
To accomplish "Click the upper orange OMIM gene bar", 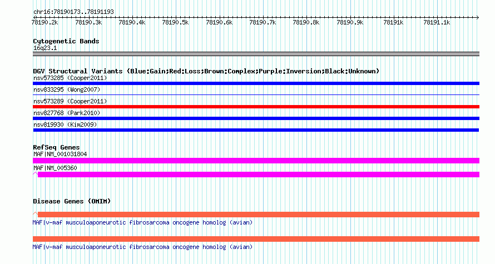I will tap(259, 215).
